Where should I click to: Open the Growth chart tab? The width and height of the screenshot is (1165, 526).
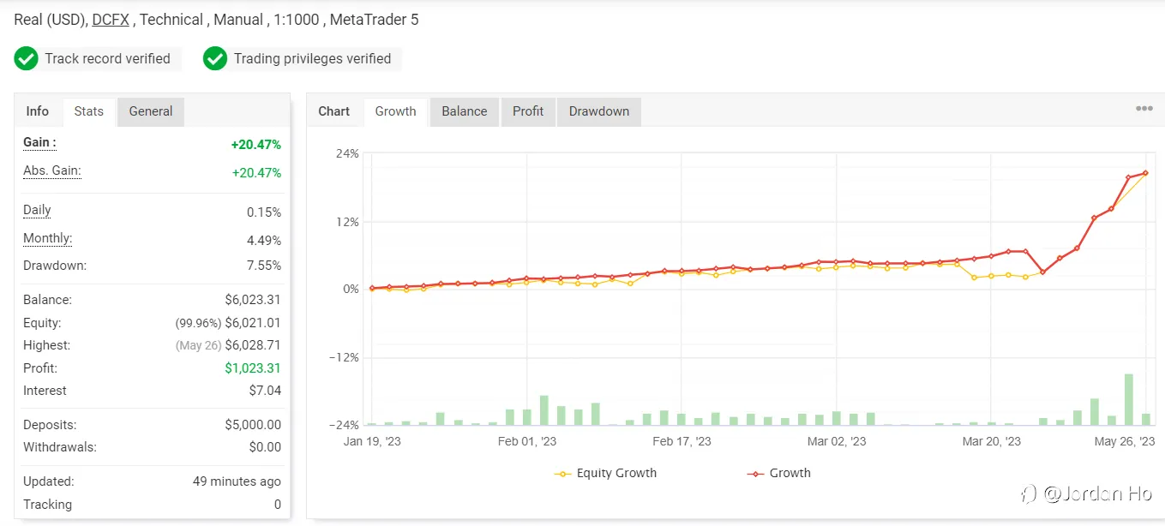395,111
